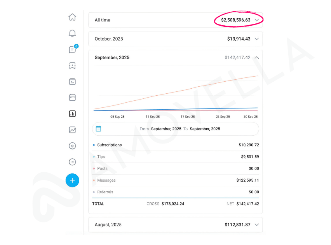Select the bar chart statistics icon
Screen dimensions: 331x245
[72, 114]
